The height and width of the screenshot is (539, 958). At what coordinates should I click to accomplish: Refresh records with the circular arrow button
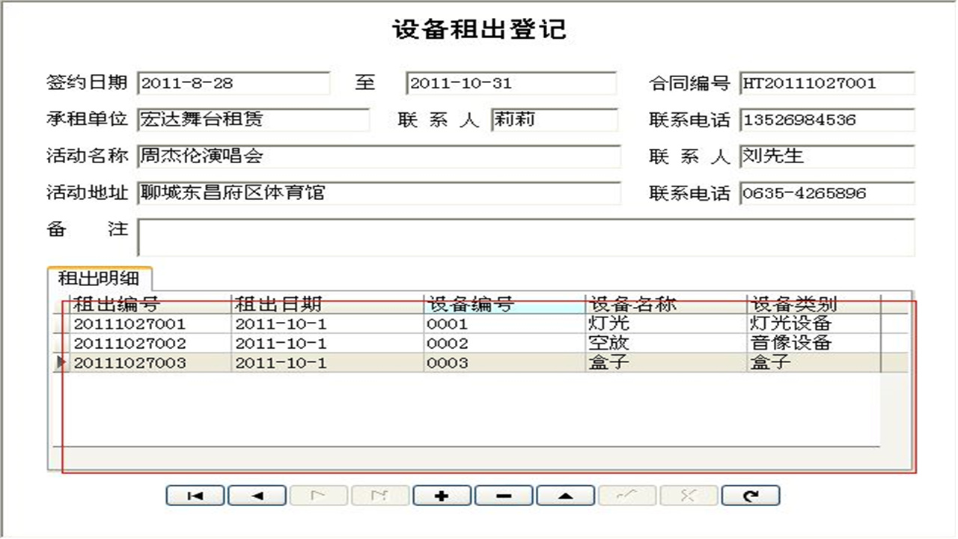tap(750, 495)
